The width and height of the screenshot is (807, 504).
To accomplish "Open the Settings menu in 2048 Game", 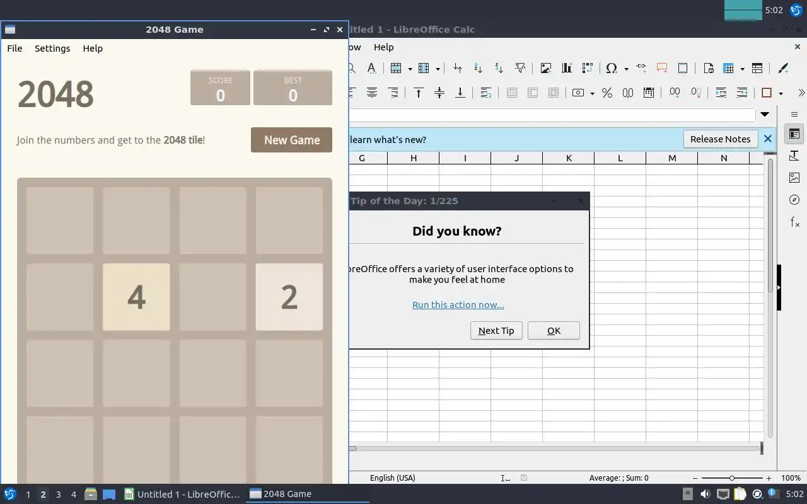I will point(52,49).
